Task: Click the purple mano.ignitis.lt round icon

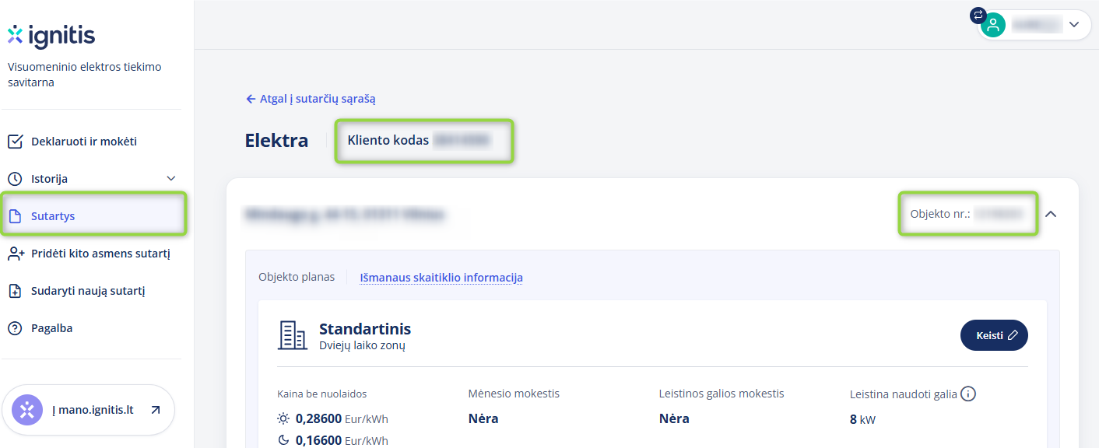Action: tap(27, 410)
